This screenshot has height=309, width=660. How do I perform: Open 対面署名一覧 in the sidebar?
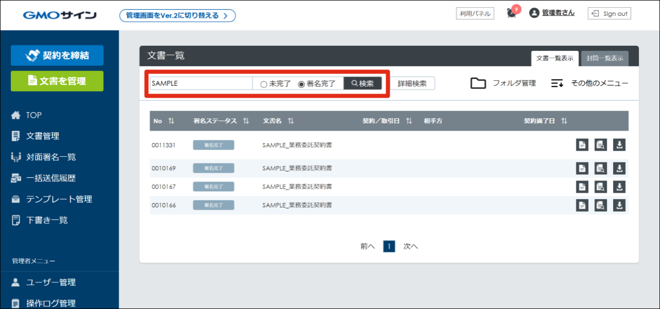pos(51,157)
